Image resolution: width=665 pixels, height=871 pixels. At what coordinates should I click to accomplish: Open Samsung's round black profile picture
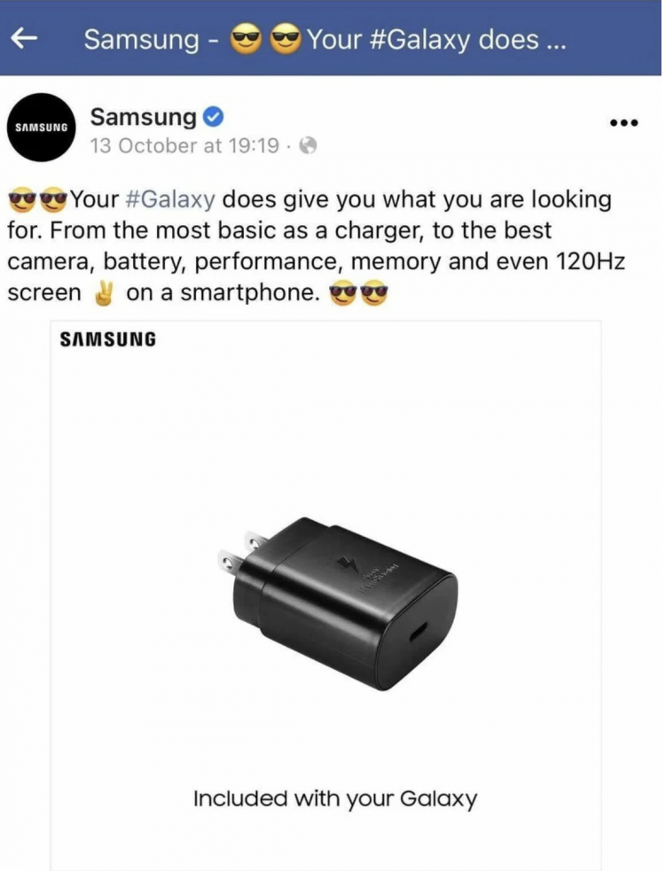coord(41,128)
